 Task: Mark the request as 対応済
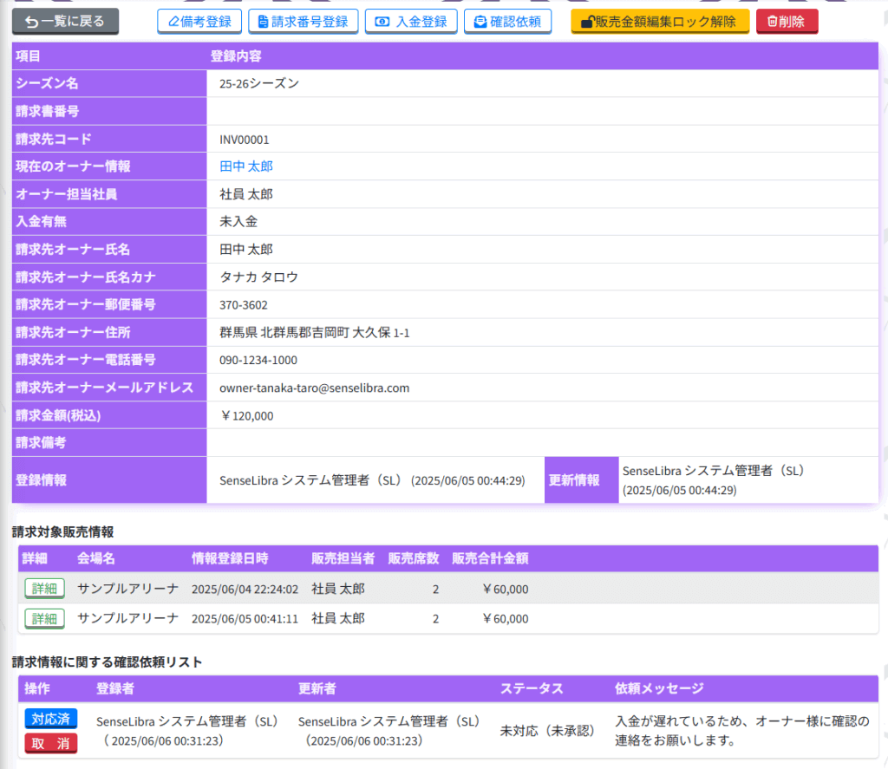point(51,719)
